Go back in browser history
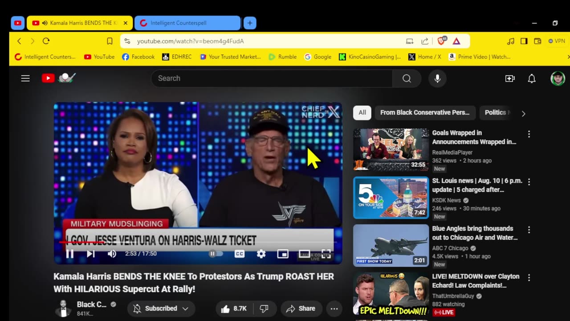This screenshot has height=321, width=570. point(19,41)
